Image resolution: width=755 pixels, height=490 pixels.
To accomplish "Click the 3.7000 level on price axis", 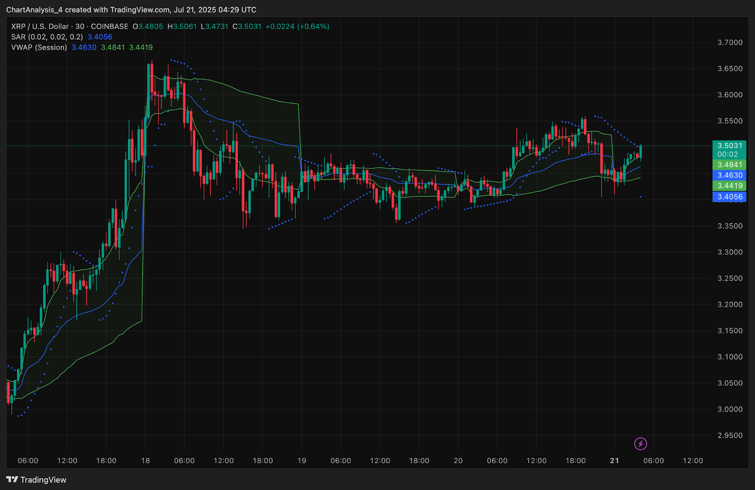I will coord(730,42).
